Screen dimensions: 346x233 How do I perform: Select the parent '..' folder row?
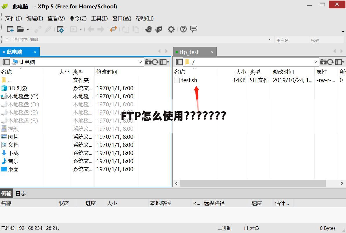tap(69, 80)
